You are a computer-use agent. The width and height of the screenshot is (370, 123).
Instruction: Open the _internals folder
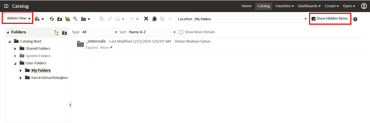[x=95, y=41]
